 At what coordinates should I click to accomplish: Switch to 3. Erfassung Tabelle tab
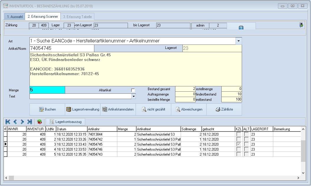pyautogui.click(x=78, y=17)
